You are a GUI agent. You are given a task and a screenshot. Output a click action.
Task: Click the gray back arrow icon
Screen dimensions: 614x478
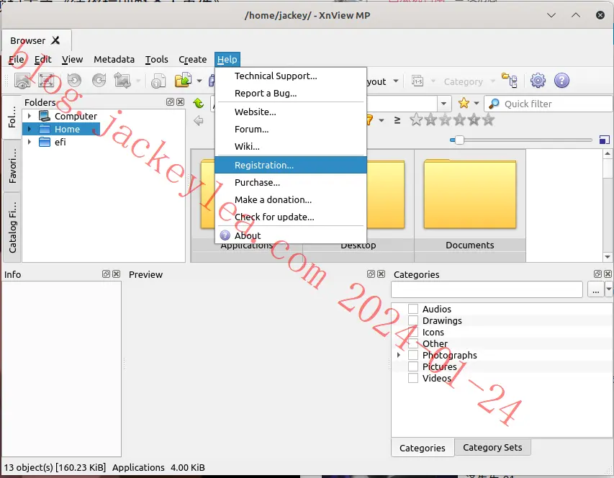(x=199, y=120)
